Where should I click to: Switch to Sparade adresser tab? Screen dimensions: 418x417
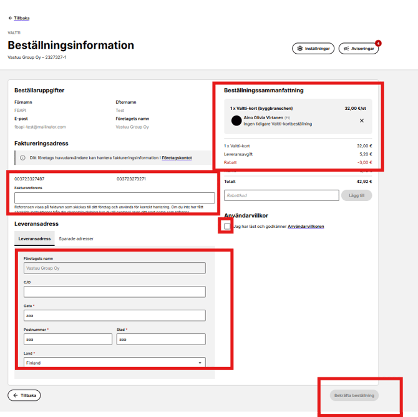pos(76,239)
